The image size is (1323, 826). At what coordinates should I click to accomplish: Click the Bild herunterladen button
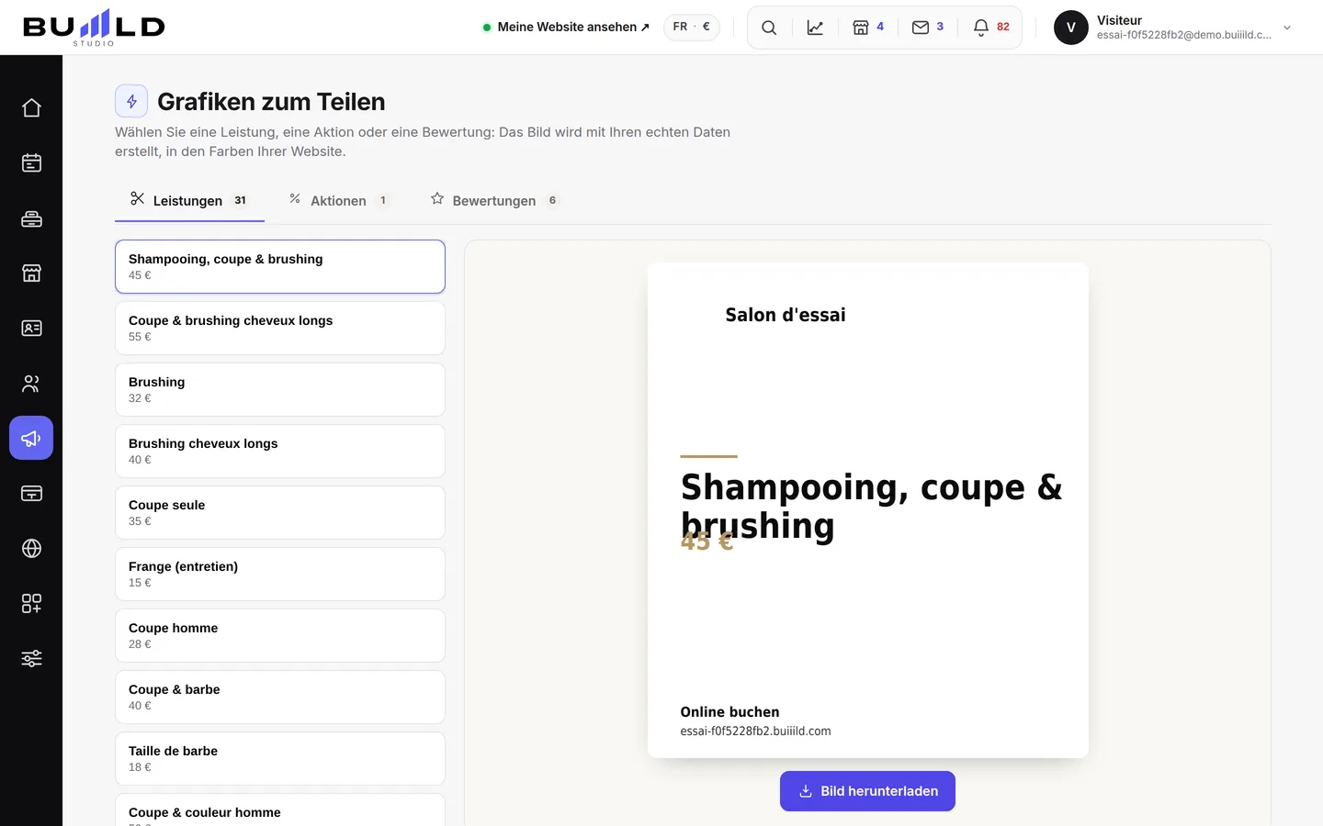tap(867, 791)
